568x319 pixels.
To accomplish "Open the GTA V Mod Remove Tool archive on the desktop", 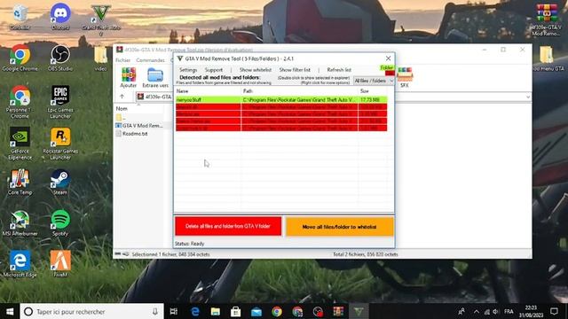I will [x=547, y=19].
